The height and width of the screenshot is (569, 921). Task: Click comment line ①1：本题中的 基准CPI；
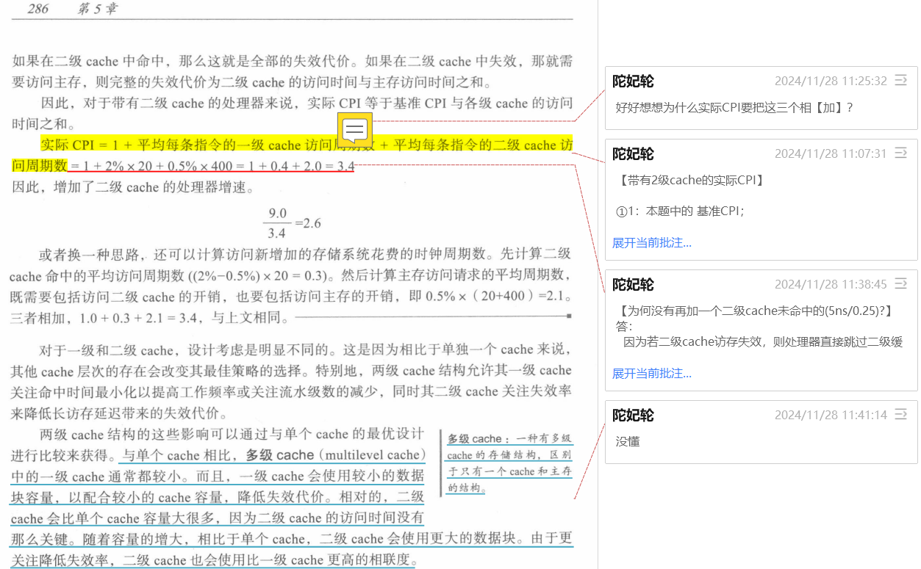[681, 211]
